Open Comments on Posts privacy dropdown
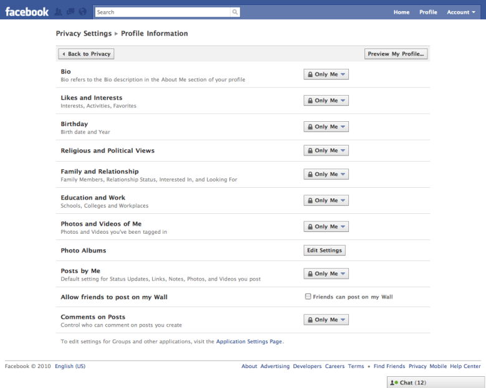The image size is (486, 388). point(326,320)
